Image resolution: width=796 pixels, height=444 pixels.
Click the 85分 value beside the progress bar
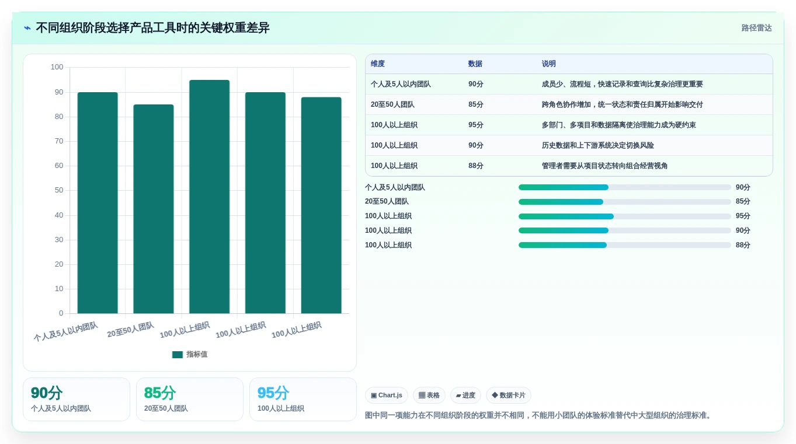[743, 202]
